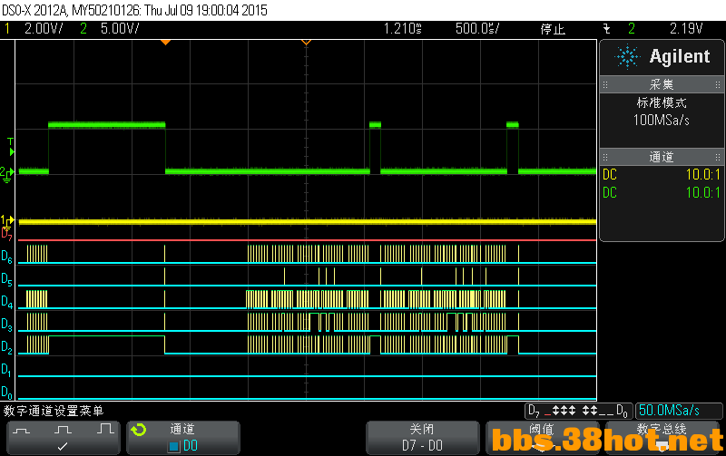Open the 关闭 D7 - D0 softkey
The height and width of the screenshot is (456, 726).
click(x=422, y=438)
